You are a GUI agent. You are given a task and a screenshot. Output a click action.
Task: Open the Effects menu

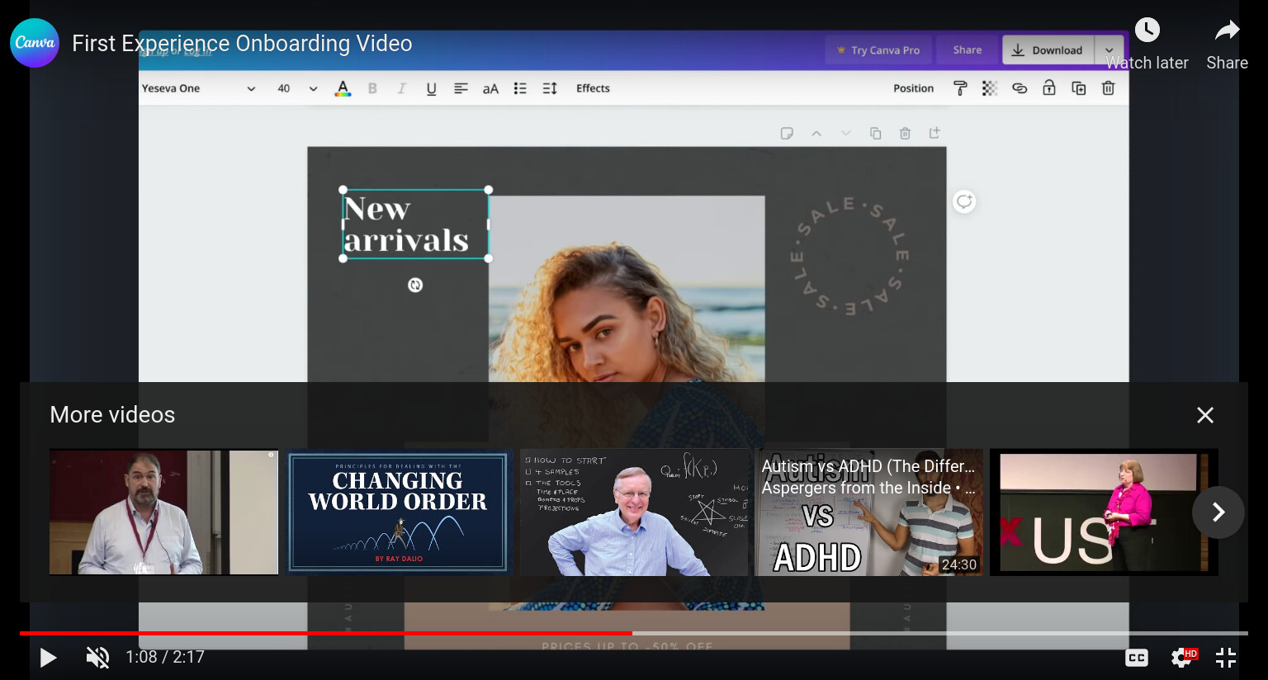(593, 88)
